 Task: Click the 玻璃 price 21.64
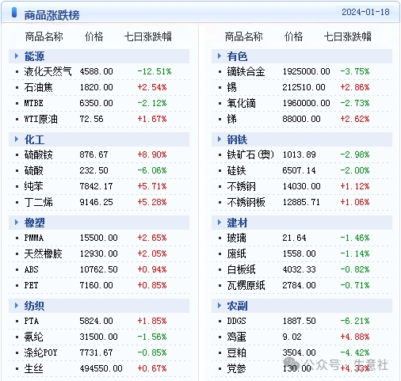pyautogui.click(x=294, y=238)
